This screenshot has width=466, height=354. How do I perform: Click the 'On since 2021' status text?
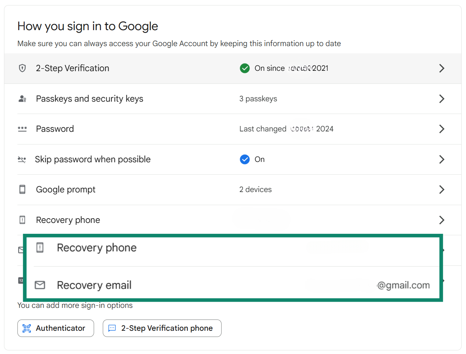pyautogui.click(x=291, y=68)
